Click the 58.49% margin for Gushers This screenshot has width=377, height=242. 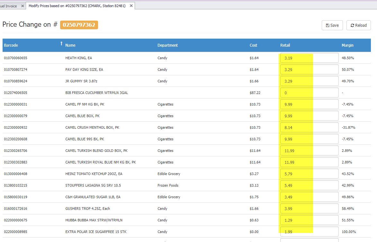pos(348,209)
